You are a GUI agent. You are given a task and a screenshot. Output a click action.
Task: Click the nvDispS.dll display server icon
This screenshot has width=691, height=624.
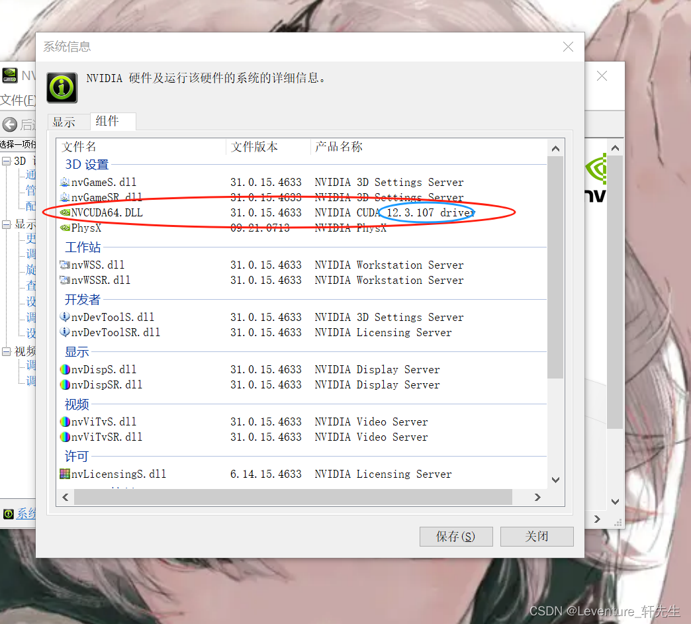coord(64,369)
